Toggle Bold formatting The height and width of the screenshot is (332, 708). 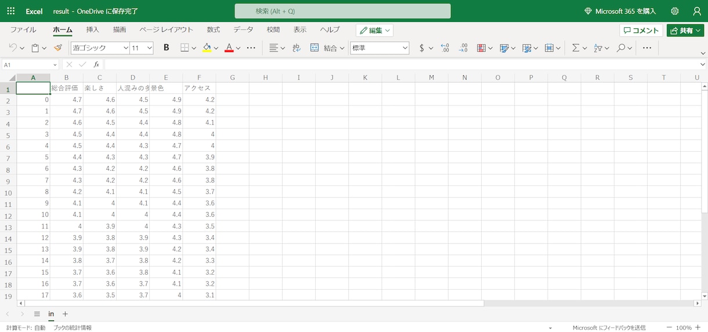point(166,48)
